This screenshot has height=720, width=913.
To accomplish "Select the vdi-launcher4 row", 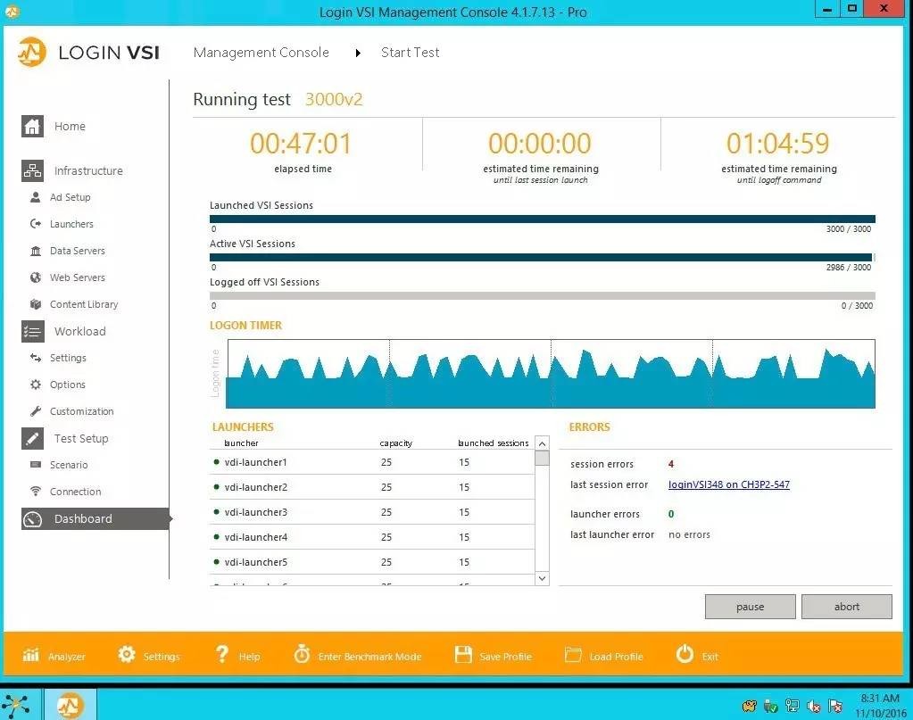I will (372, 537).
